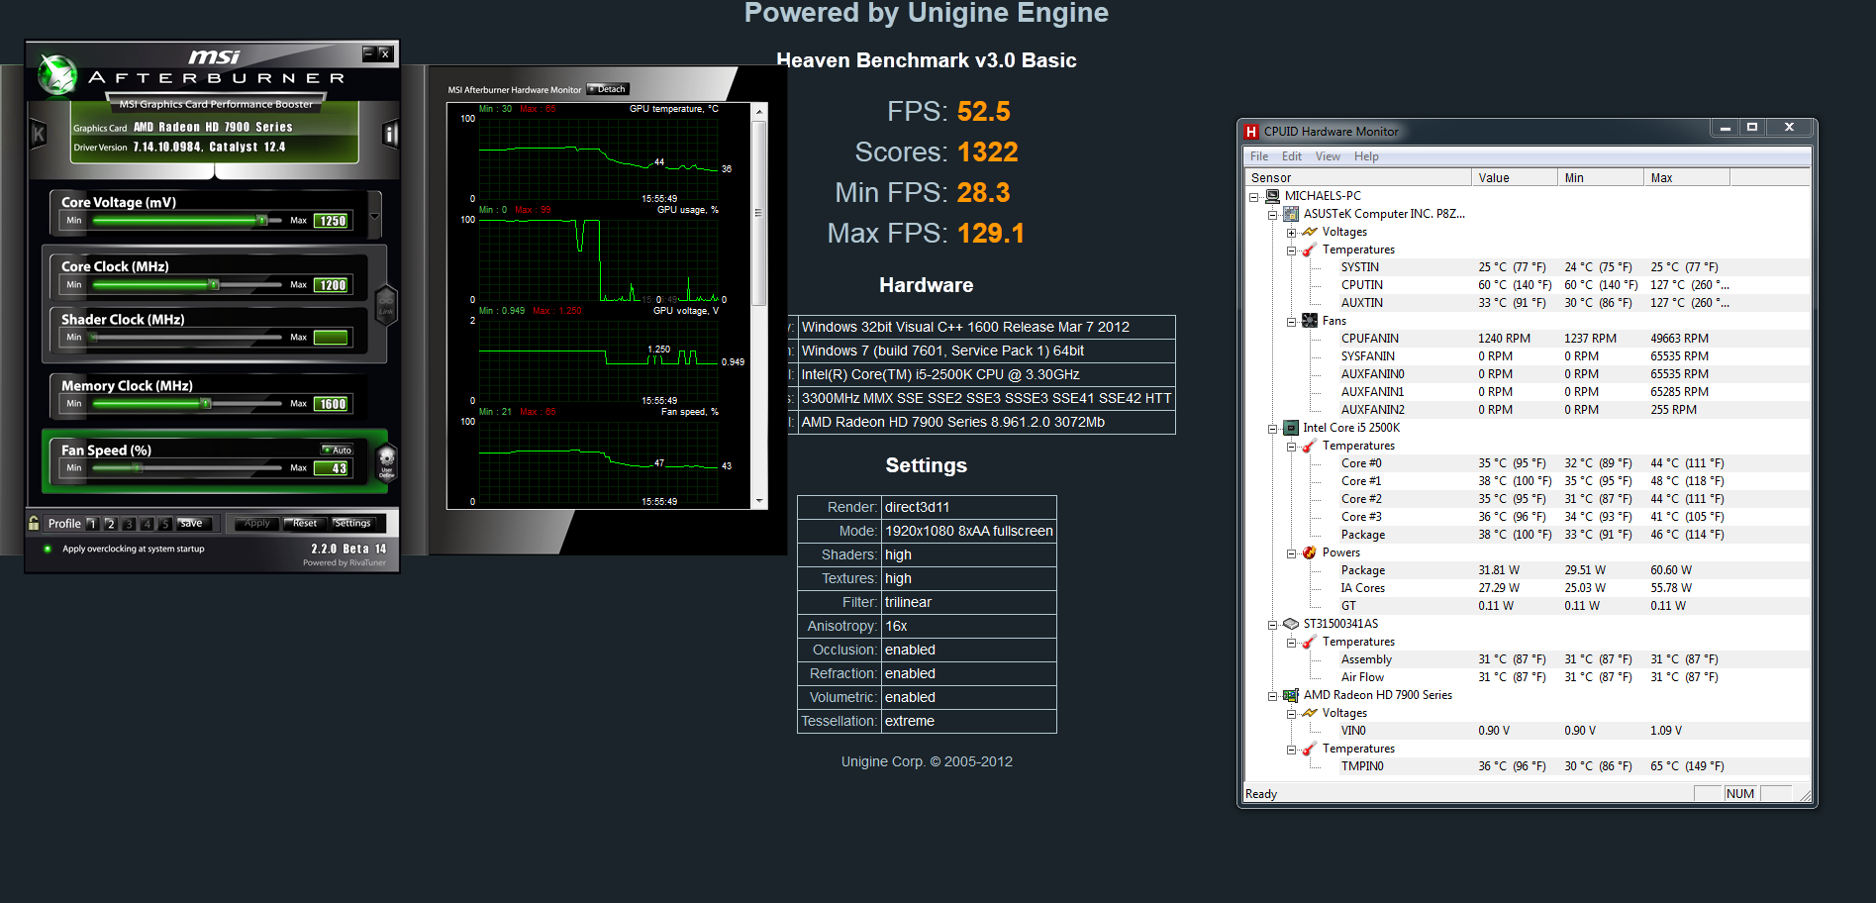Open the Afterburner information 'i' panel
Image resolution: width=1876 pixels, height=903 pixels.
tap(390, 134)
